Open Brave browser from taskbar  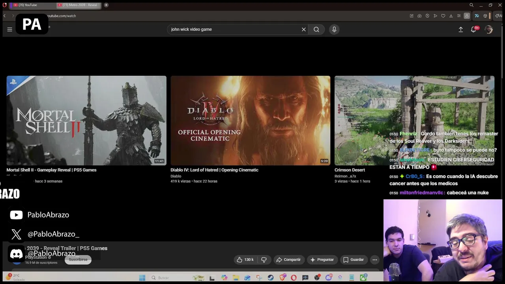[282, 278]
